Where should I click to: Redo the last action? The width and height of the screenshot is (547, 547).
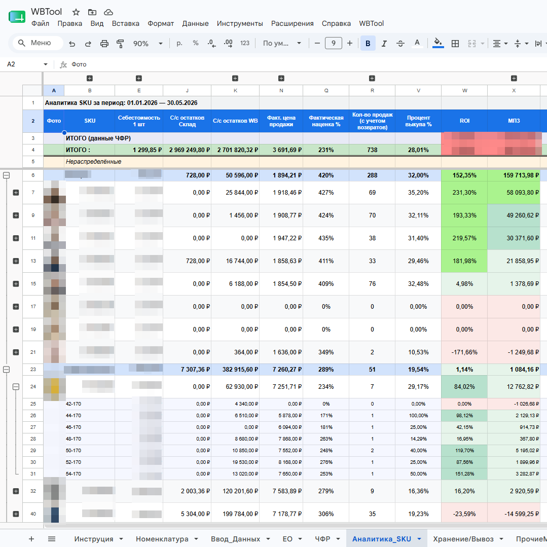pos(88,44)
